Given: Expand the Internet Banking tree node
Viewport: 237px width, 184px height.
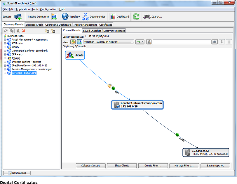Looking at the screenshot, I should pos(5,62).
